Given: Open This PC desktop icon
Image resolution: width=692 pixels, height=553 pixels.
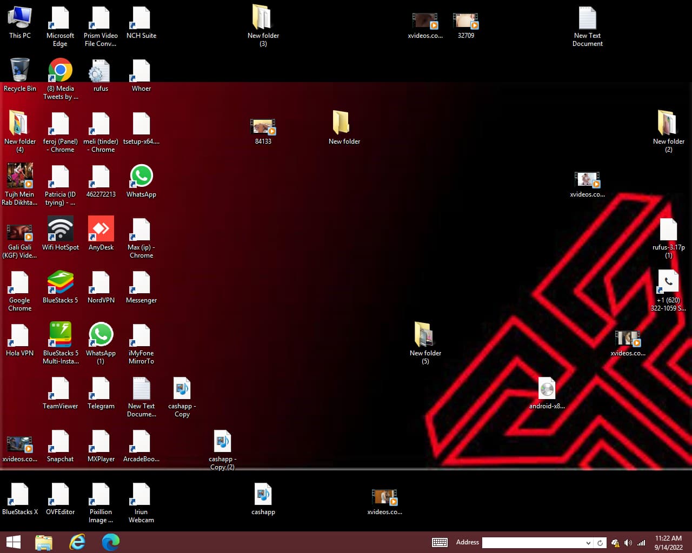Looking at the screenshot, I should [x=20, y=23].
